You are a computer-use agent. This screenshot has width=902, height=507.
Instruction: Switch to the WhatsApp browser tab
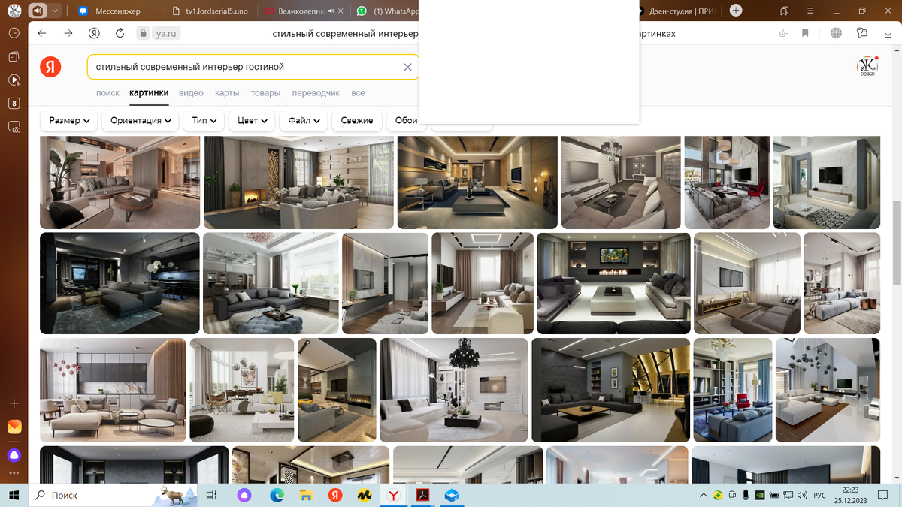(x=387, y=11)
